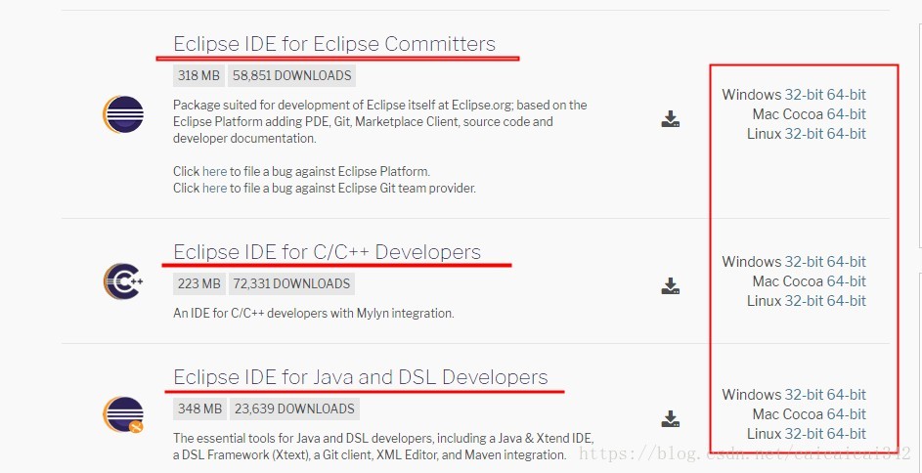This screenshot has width=922, height=473.
Task: Click the 'Linux' label in Java and DSL row
Action: pos(765,434)
